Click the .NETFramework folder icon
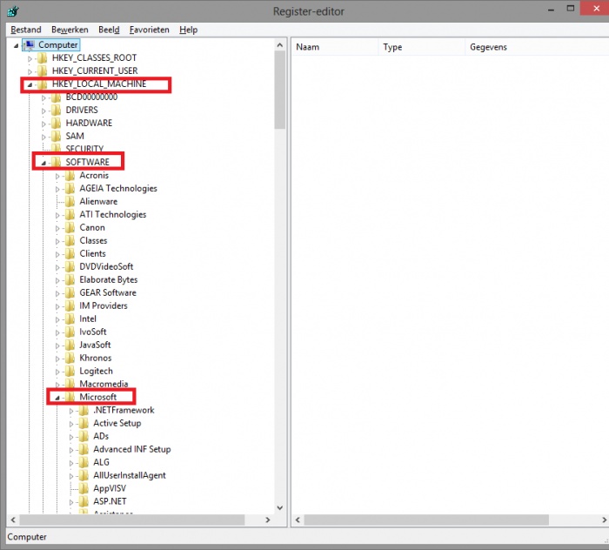 pos(84,411)
